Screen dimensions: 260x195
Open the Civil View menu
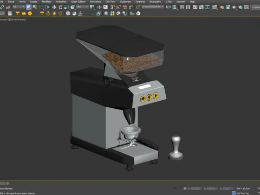click(110, 2)
